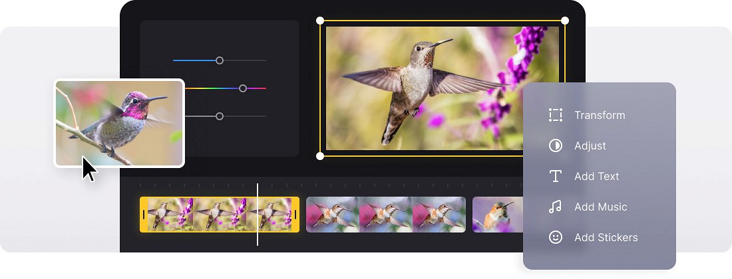Click the rainbow hue slider knob
This screenshot has width=732, height=279.
pyautogui.click(x=243, y=88)
